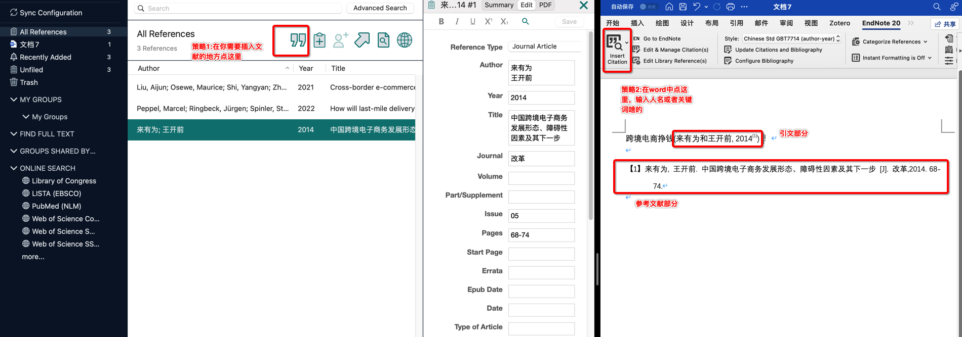The image size is (962, 337).
Task: Click the 共享 share button in Word
Action: pyautogui.click(x=945, y=24)
